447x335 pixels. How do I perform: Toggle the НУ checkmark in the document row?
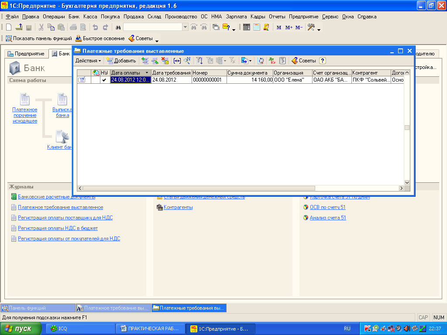point(104,80)
